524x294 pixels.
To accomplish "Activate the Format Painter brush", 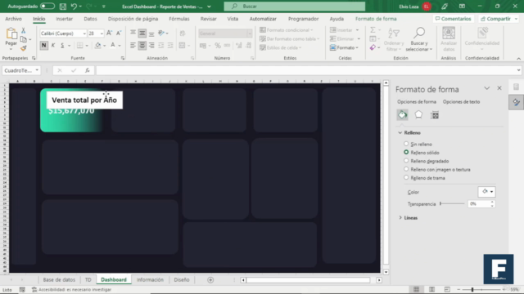I will [x=24, y=48].
